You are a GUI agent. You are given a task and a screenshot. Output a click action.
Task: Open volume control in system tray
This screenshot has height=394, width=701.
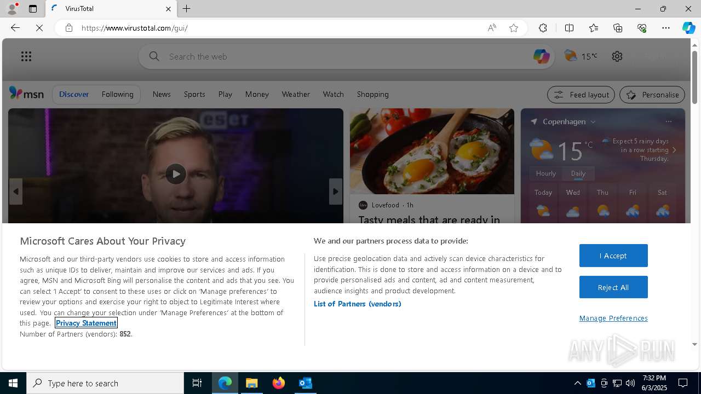click(630, 383)
